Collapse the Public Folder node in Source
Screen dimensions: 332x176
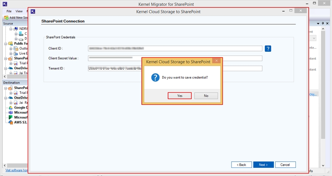6,44
